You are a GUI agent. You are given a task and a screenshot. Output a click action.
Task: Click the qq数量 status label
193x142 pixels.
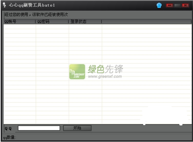coord(10,137)
